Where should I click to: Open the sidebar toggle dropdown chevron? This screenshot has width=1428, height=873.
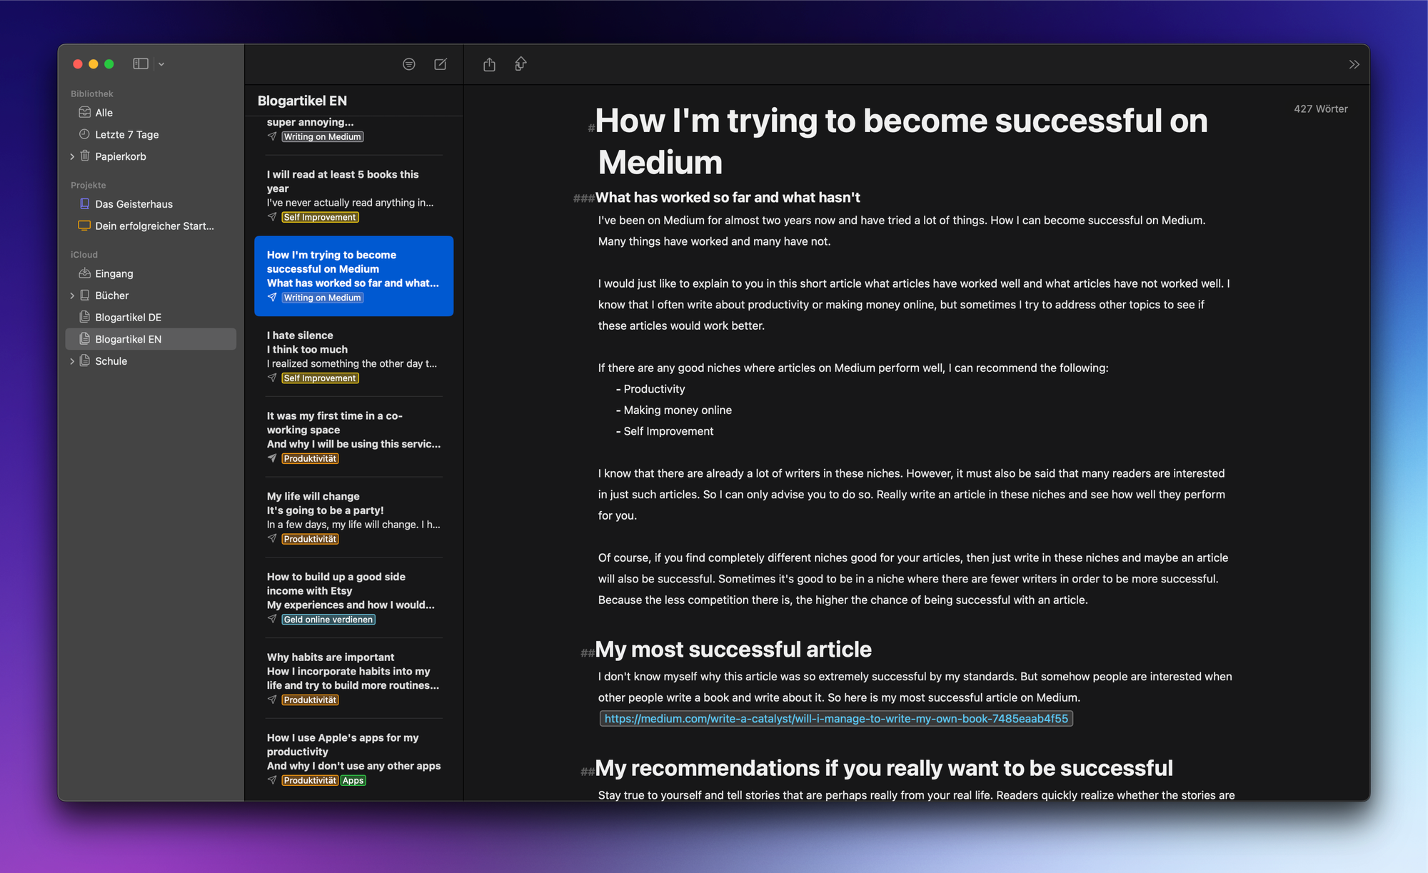(161, 64)
